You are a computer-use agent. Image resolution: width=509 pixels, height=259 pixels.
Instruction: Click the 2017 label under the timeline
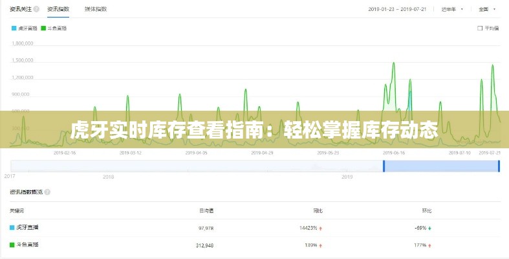pos(10,176)
